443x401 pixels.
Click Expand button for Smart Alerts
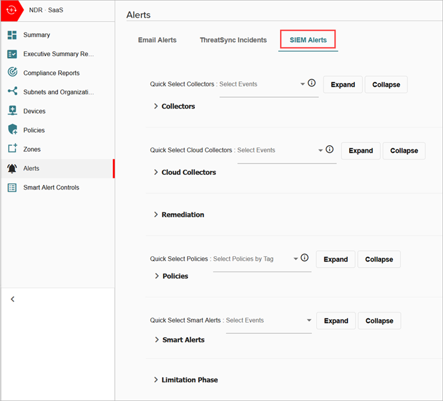click(x=336, y=321)
